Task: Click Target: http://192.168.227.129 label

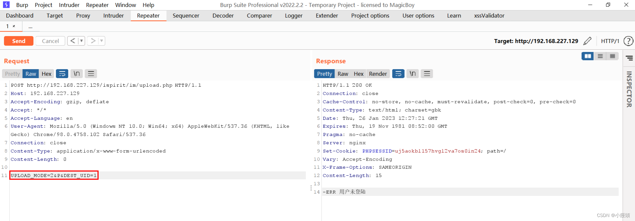Action: click(x=536, y=41)
